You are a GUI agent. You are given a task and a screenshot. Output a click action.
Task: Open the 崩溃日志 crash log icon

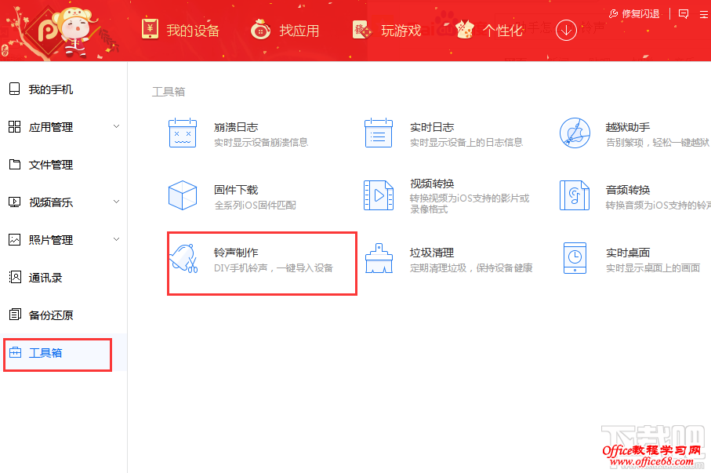click(x=183, y=133)
